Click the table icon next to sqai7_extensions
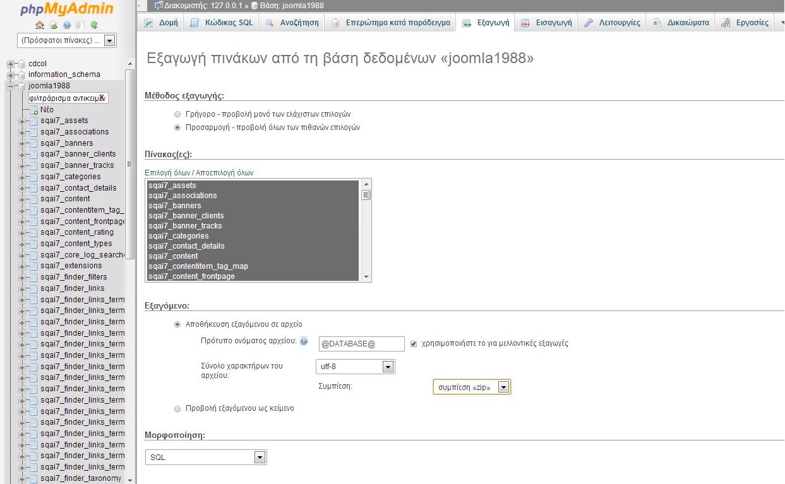The width and height of the screenshot is (785, 484). (33, 266)
